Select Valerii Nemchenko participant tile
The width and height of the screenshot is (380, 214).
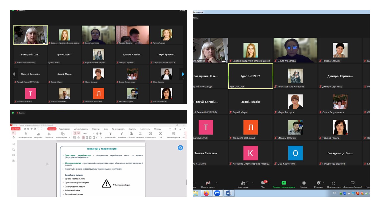64,94
